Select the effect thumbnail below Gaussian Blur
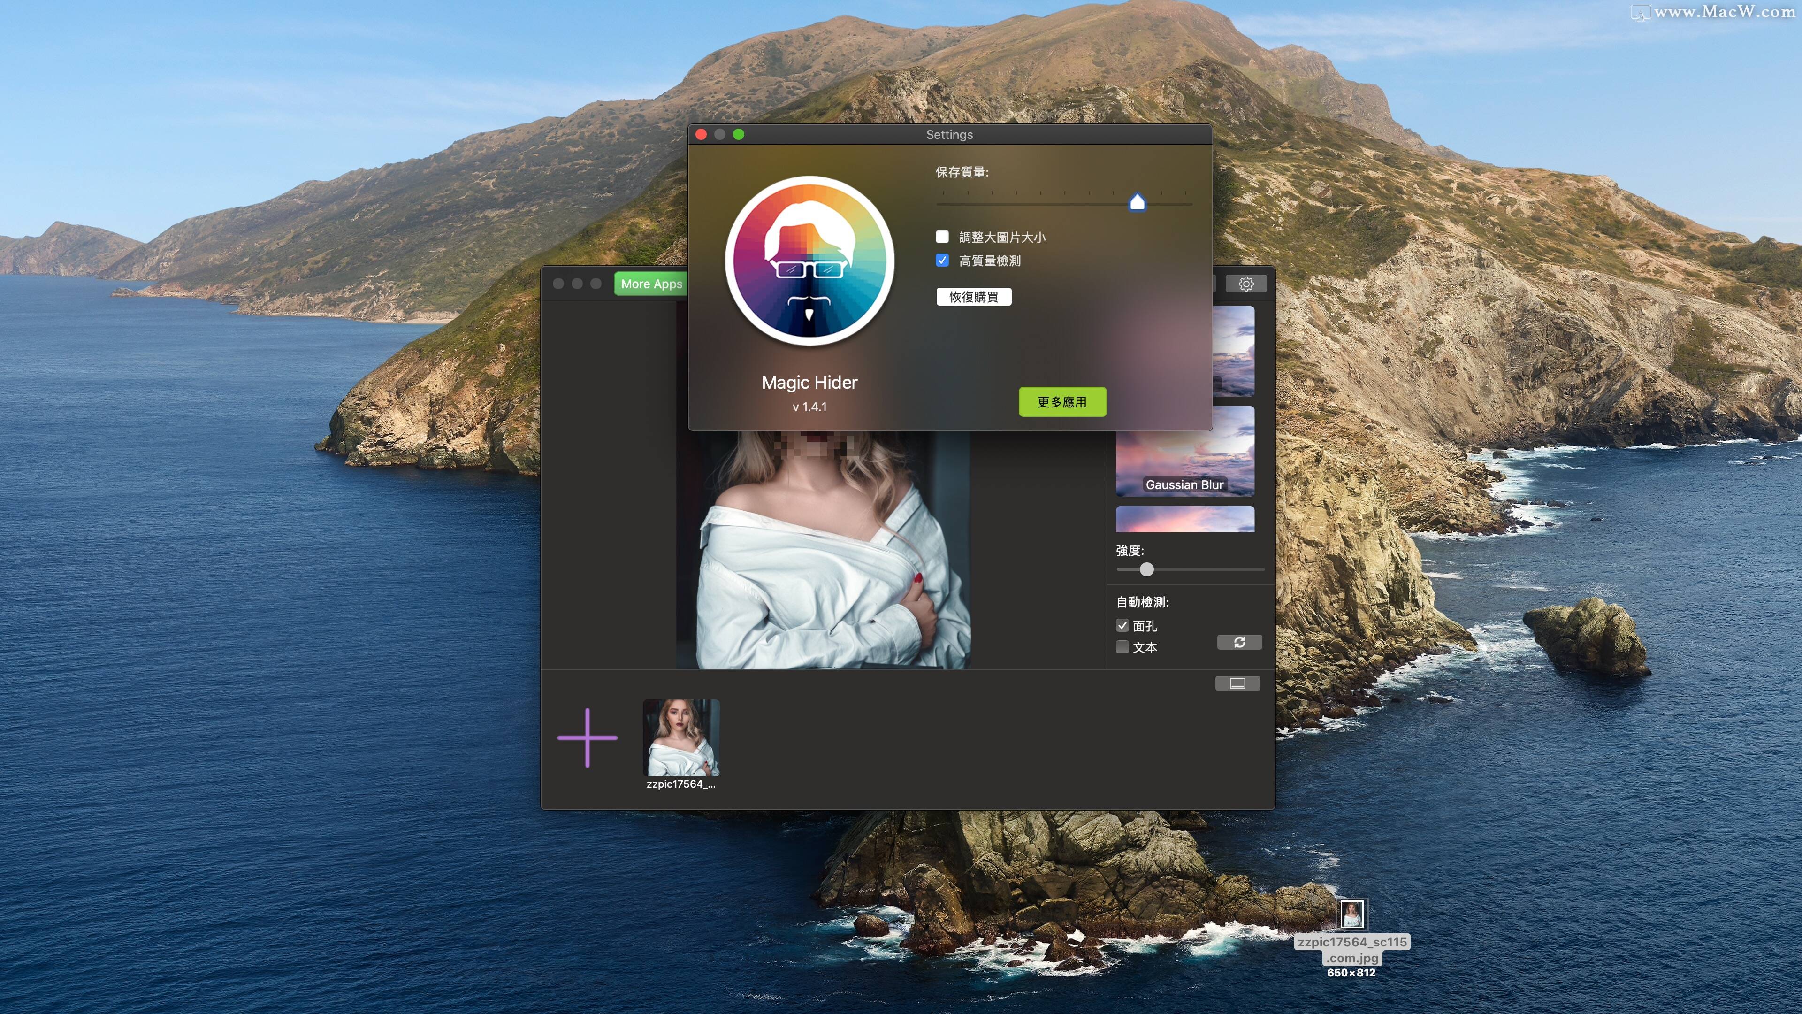 click(1184, 519)
